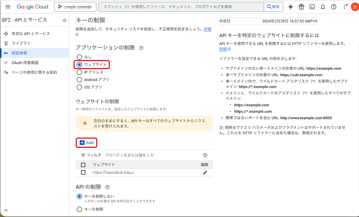
Task: Pin API とサービス with the star icon
Action: coord(64,20)
